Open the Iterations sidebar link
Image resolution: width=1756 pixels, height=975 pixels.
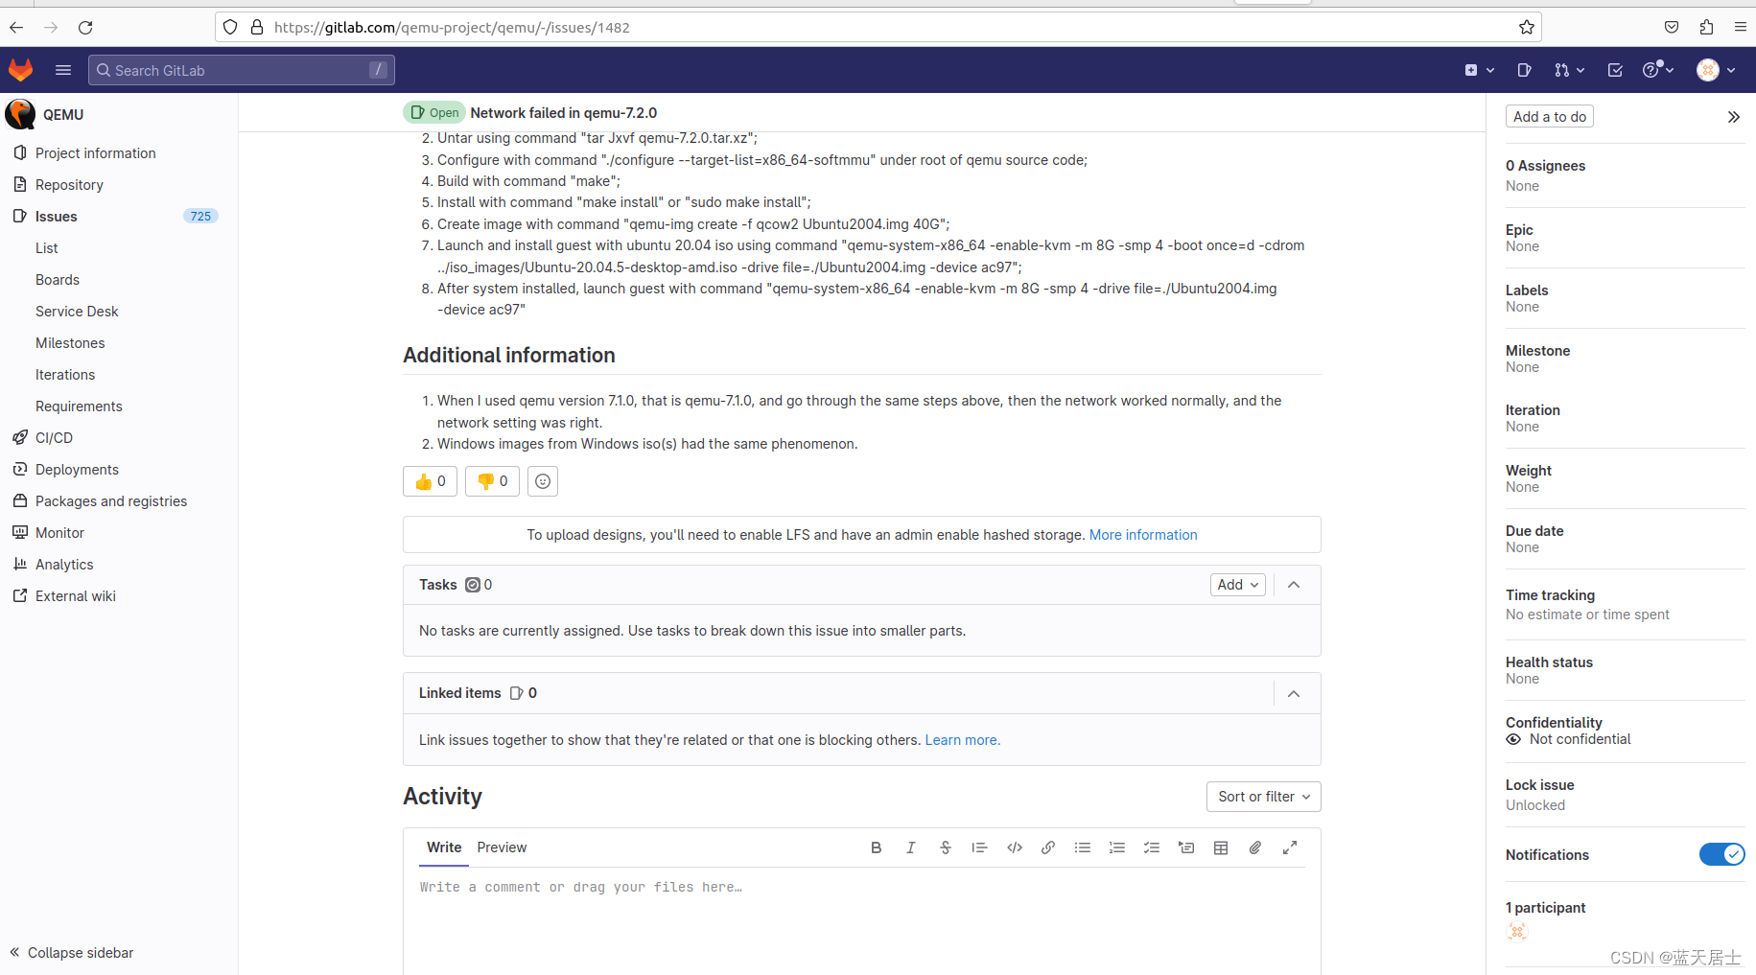(x=65, y=375)
